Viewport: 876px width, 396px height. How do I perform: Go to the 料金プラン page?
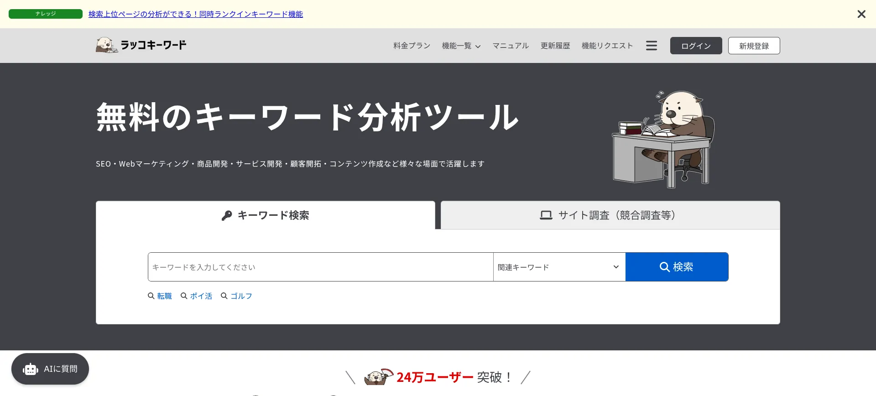click(x=412, y=46)
